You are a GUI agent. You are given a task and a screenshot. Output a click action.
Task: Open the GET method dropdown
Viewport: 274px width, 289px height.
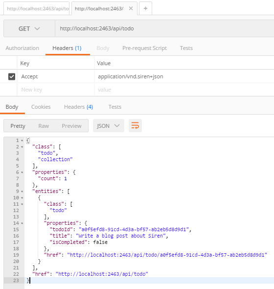pyautogui.click(x=29, y=28)
